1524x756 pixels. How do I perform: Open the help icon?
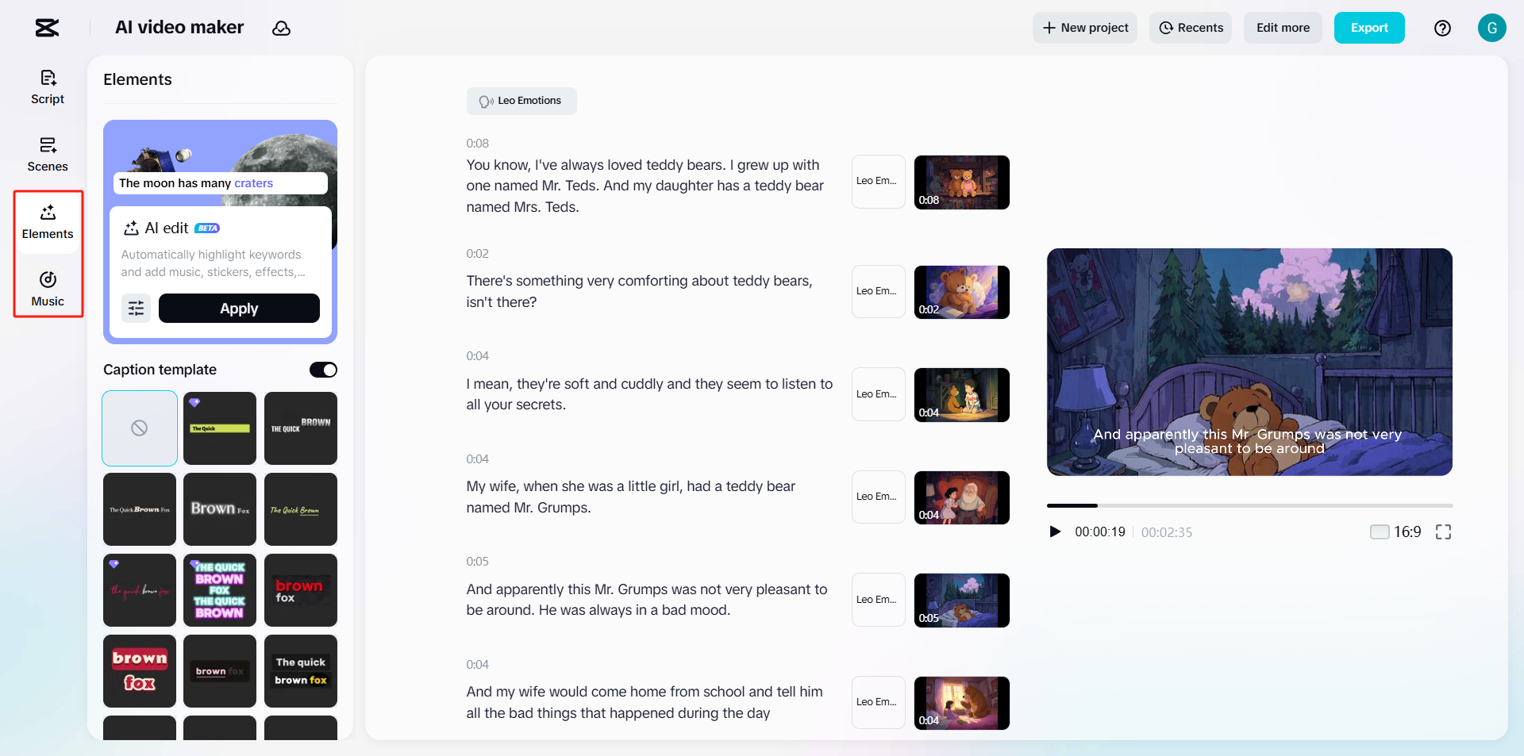(1442, 28)
